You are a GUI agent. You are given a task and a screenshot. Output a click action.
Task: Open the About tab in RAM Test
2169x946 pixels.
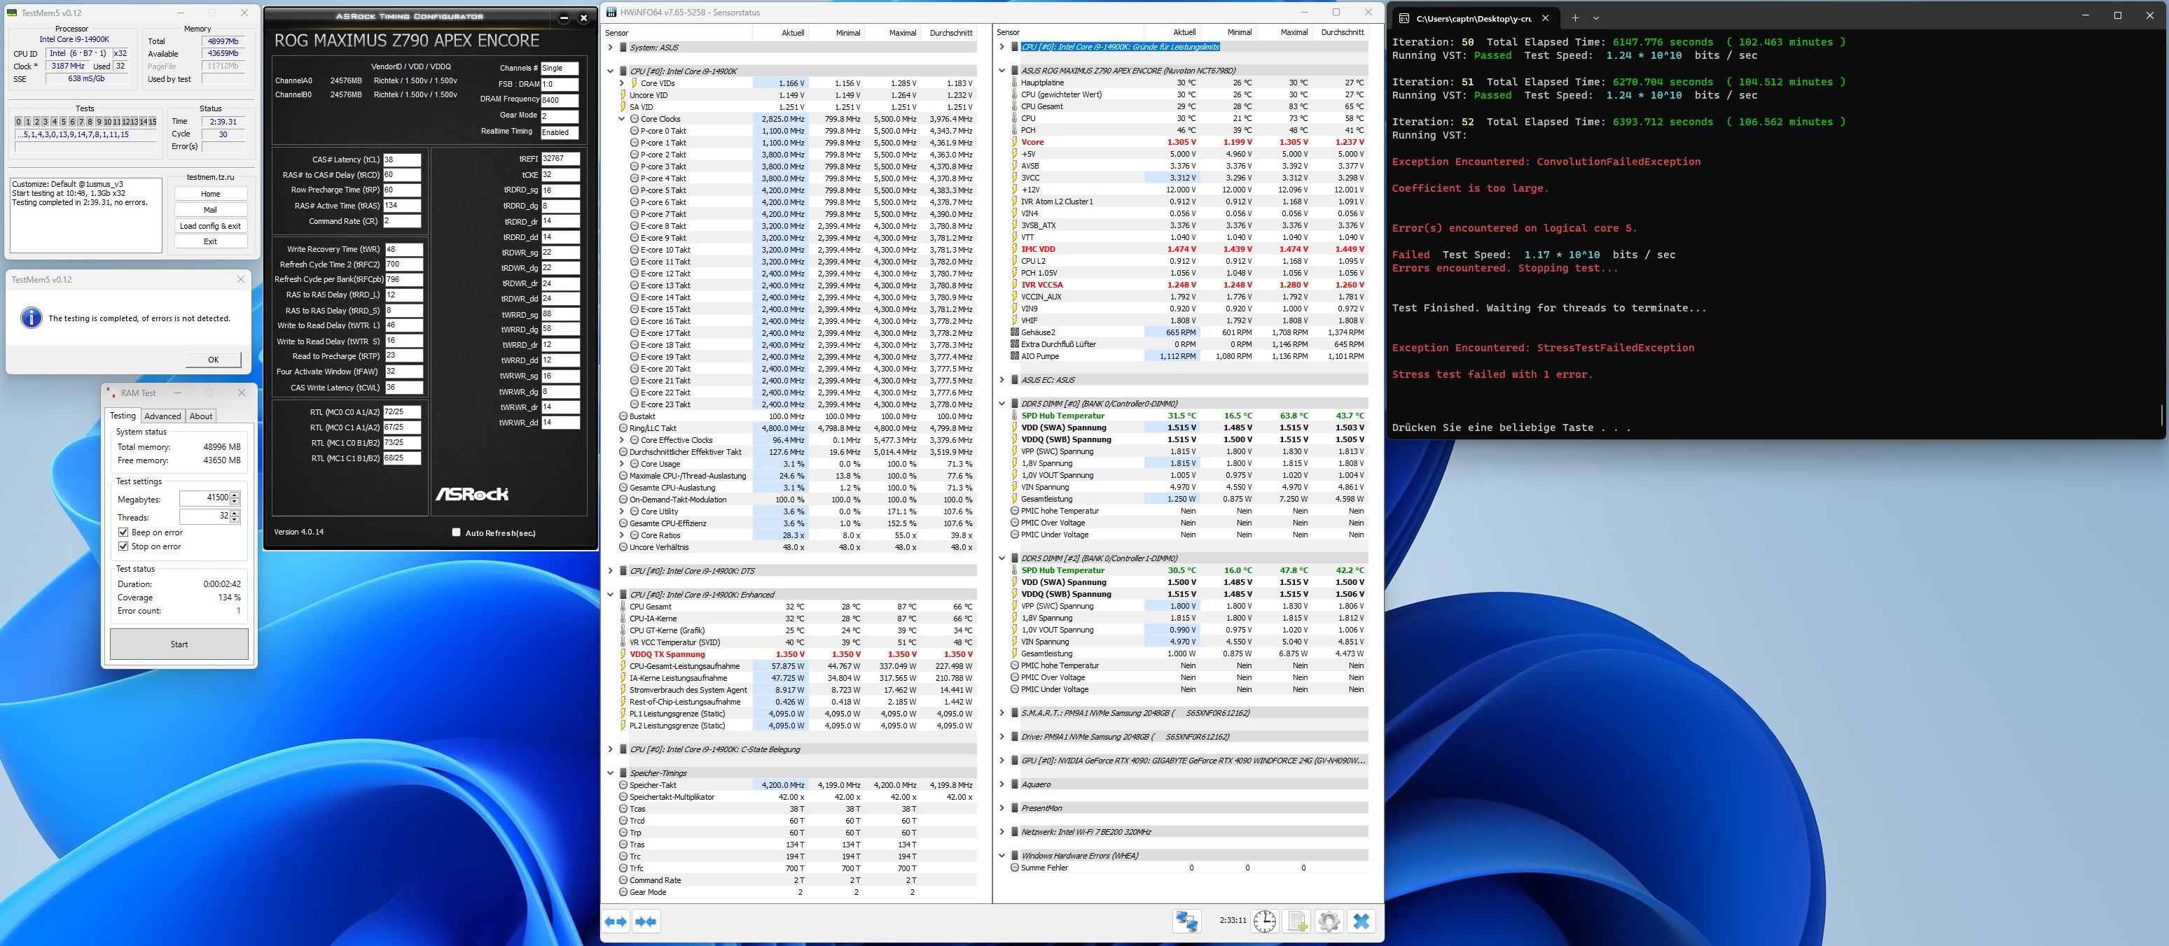coord(201,416)
